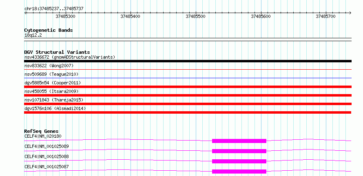The height and width of the screenshot is (176, 363).
Task: Open the DGV Structural Variants track title
Action: point(57,52)
